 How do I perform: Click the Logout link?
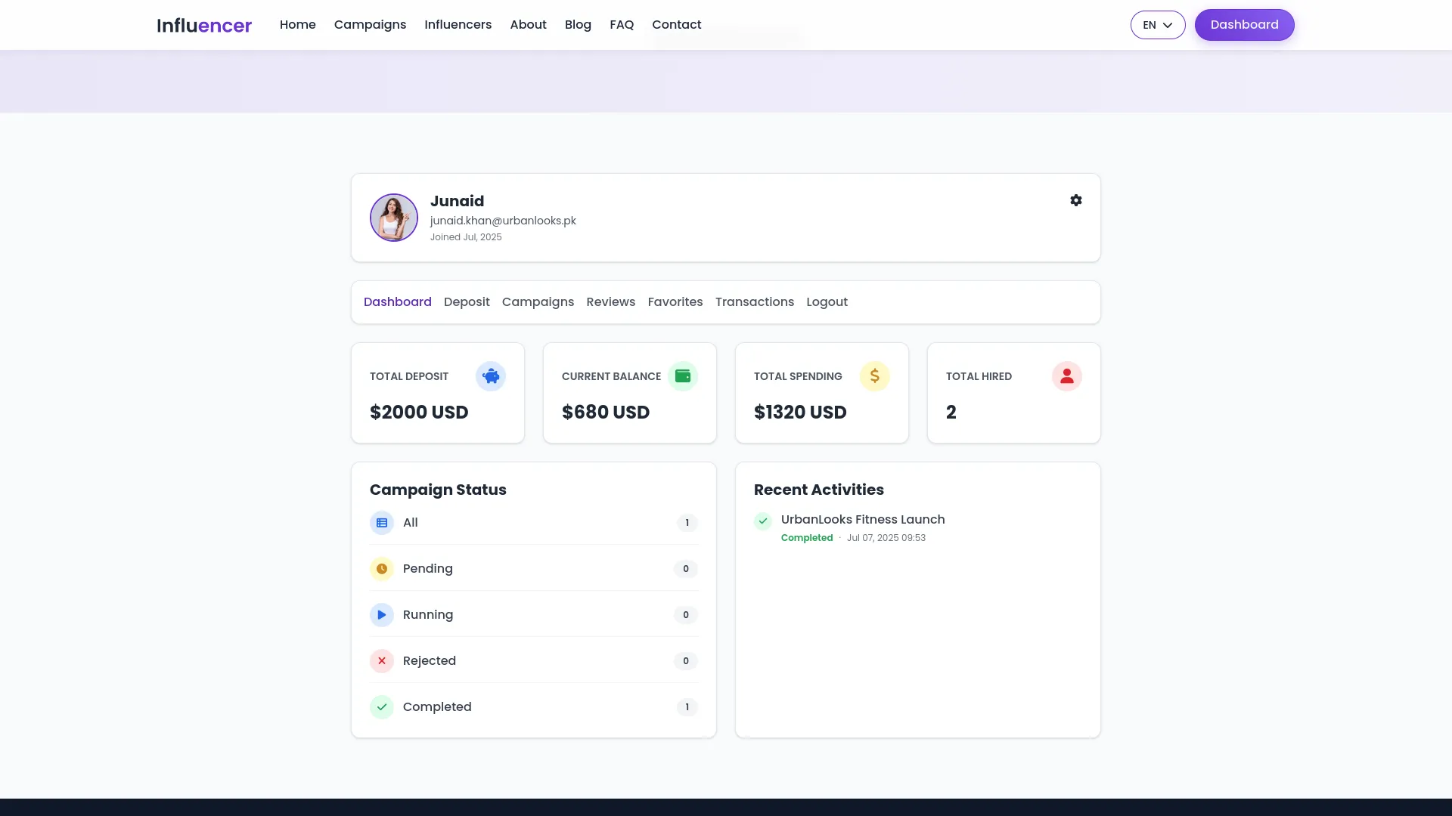[827, 302]
